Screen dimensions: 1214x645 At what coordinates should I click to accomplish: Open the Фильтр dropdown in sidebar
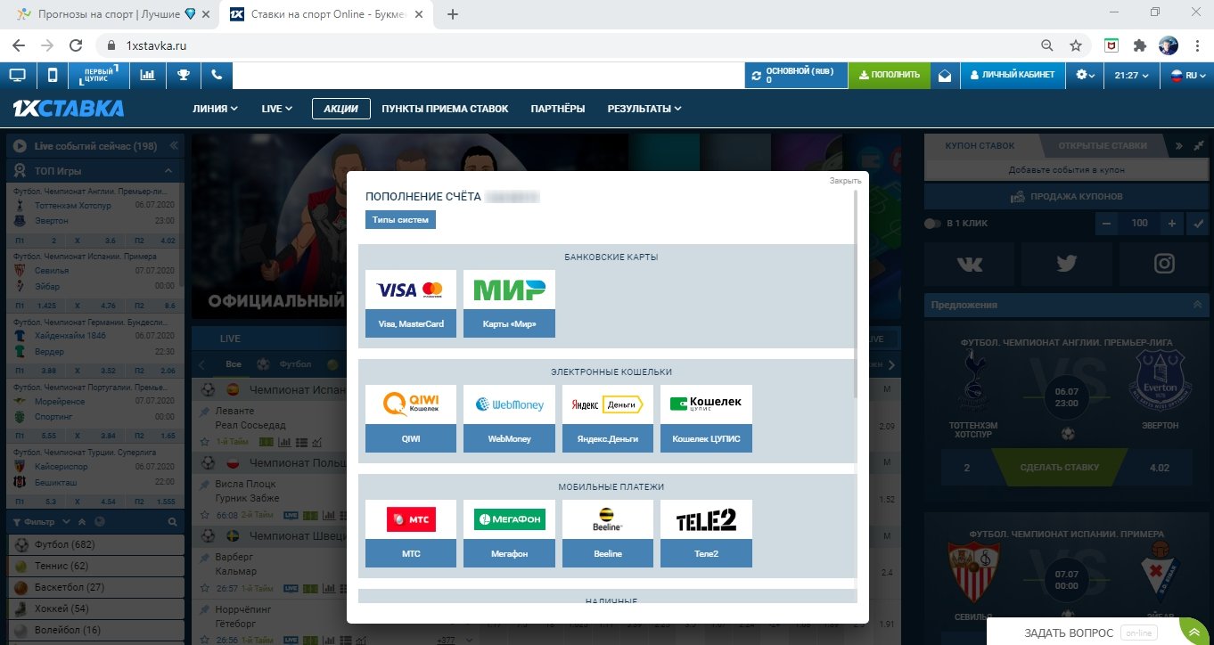tap(41, 522)
